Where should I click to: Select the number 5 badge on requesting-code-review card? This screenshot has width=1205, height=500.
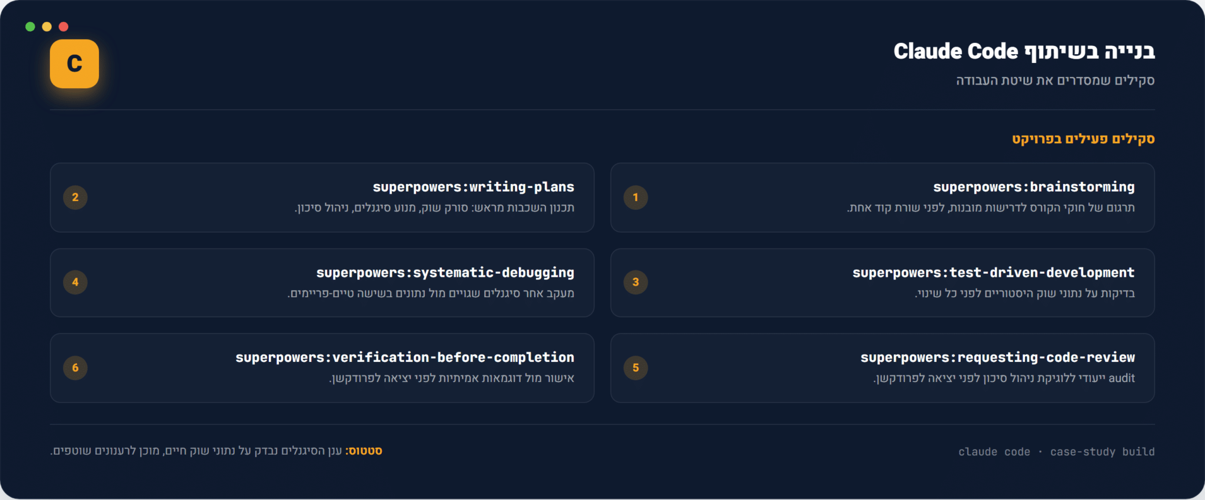(x=635, y=368)
